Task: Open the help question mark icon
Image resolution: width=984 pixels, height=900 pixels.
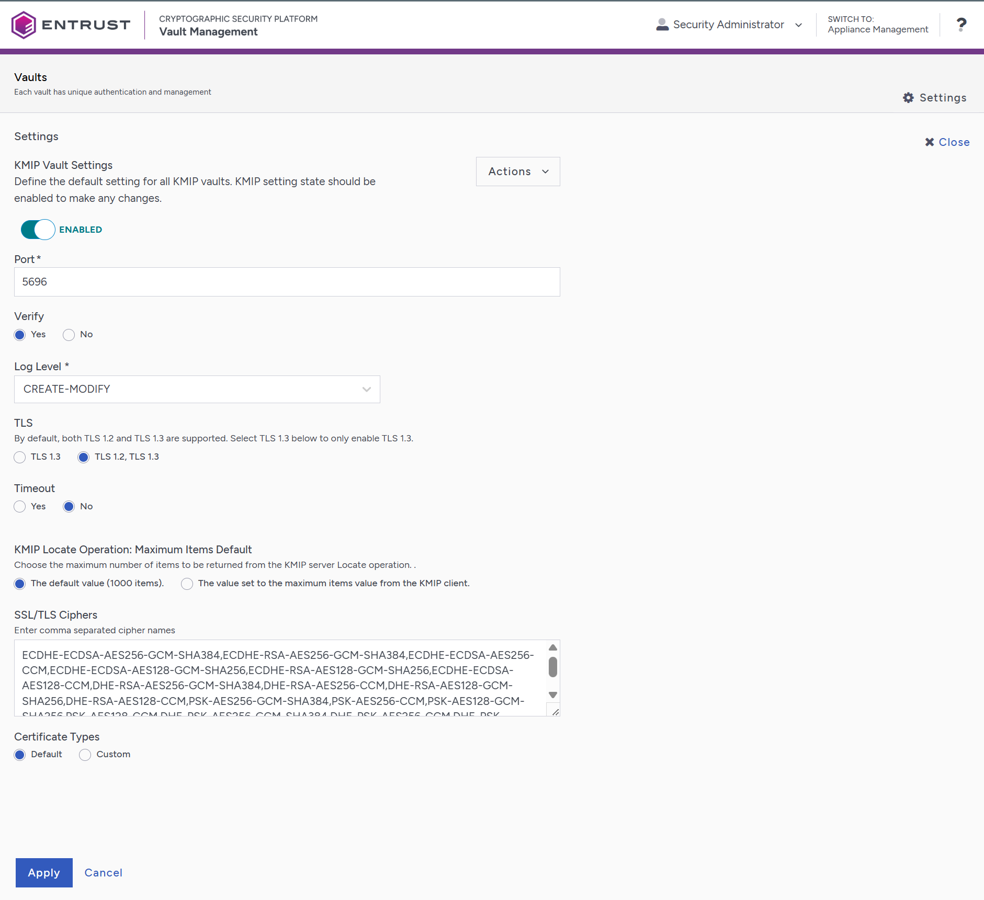Action: click(x=961, y=25)
